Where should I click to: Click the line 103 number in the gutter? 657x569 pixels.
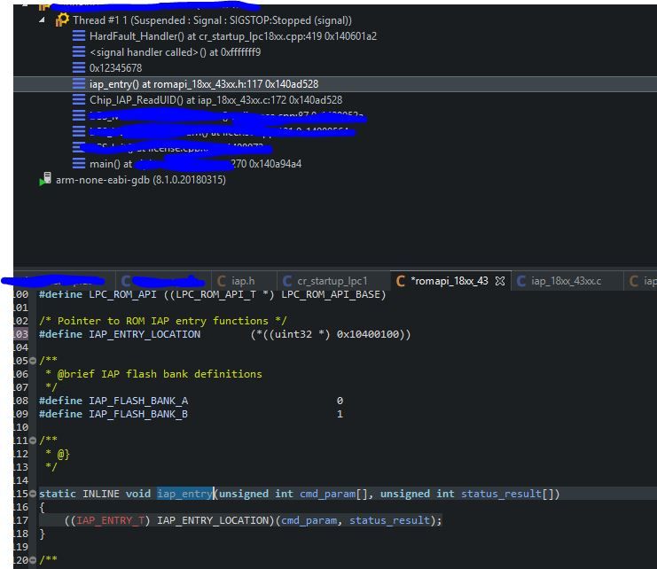20,334
